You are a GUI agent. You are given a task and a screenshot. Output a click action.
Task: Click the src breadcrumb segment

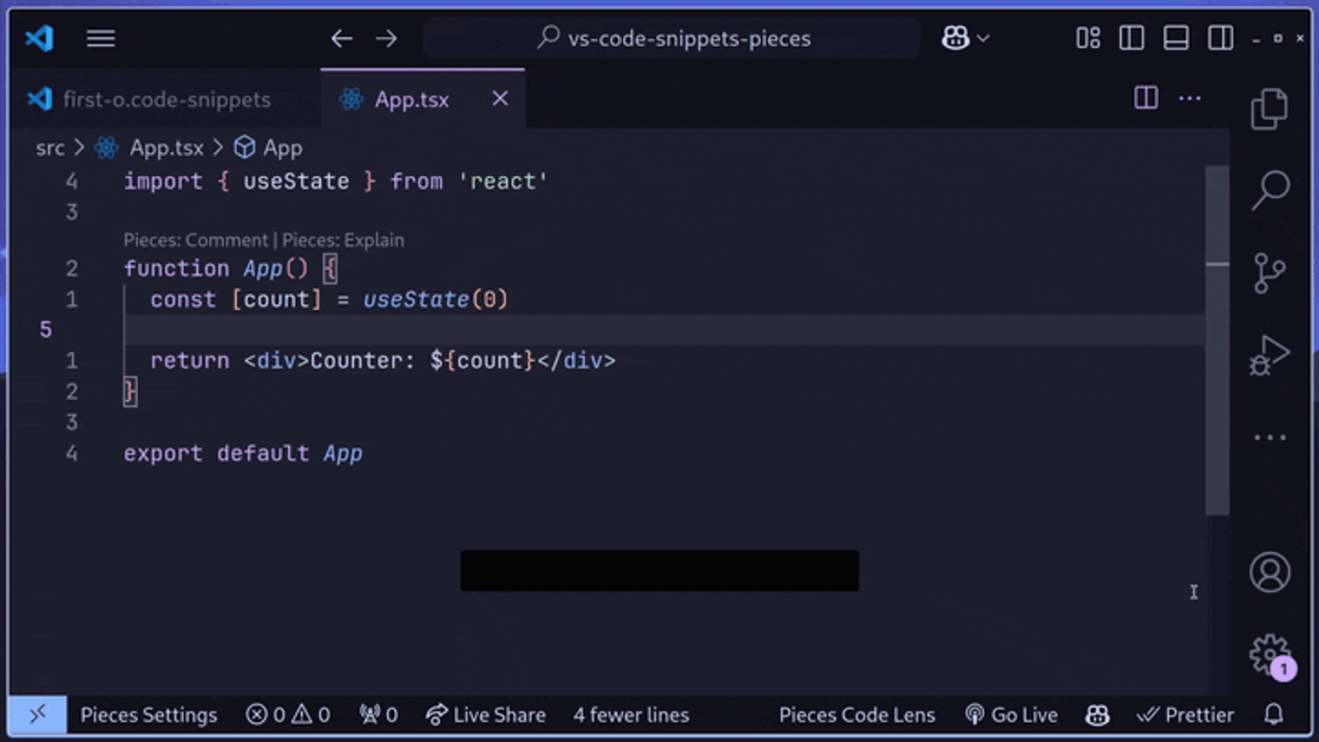coord(50,148)
